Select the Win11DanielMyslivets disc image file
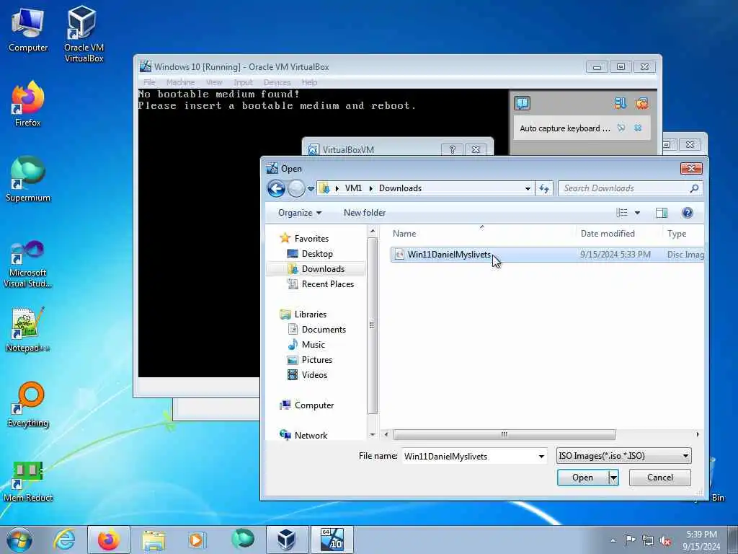This screenshot has height=554, width=738. click(547, 255)
